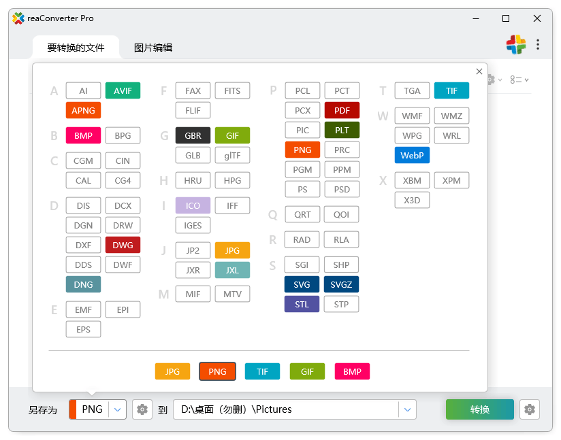Image resolution: width=561 pixels, height=440 pixels.
Task: Select the 要转换的文件 tab
Action: pyautogui.click(x=76, y=48)
